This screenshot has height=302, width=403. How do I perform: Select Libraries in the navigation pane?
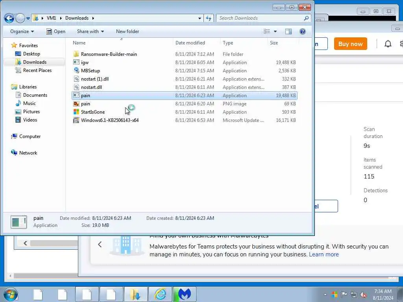[x=28, y=87]
